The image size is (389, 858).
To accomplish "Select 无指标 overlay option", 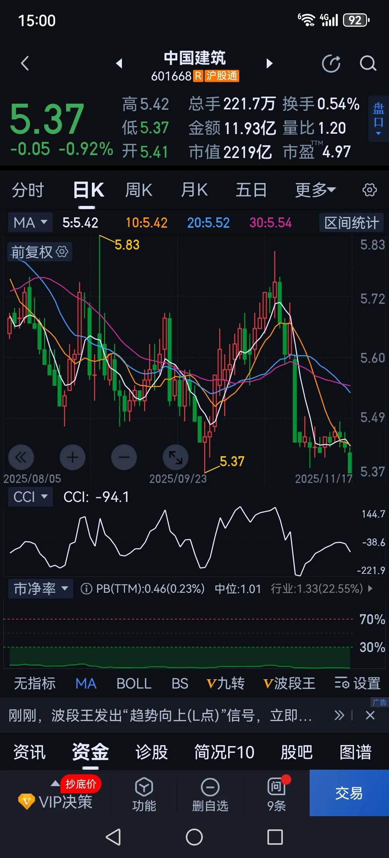I will [35, 683].
